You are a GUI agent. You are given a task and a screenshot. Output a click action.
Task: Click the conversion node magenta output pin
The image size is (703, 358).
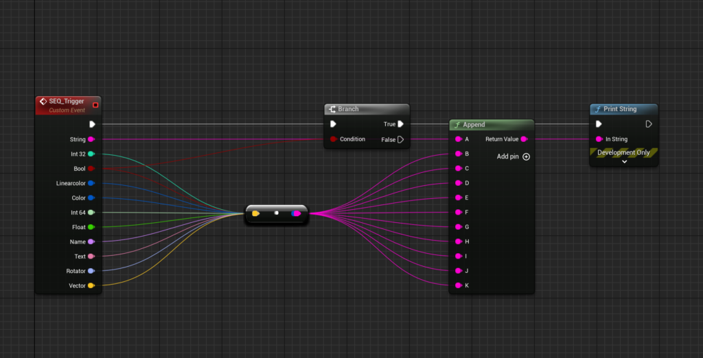tap(297, 214)
